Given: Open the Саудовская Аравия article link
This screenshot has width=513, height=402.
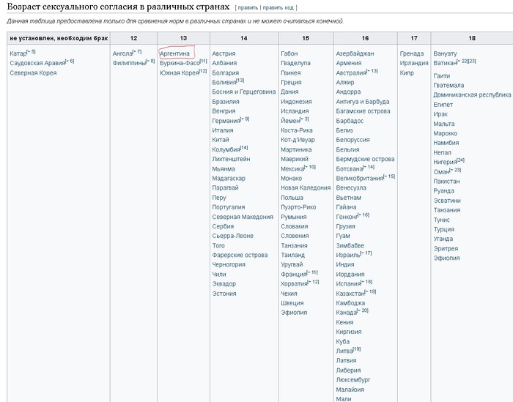Looking at the screenshot, I should coord(37,63).
